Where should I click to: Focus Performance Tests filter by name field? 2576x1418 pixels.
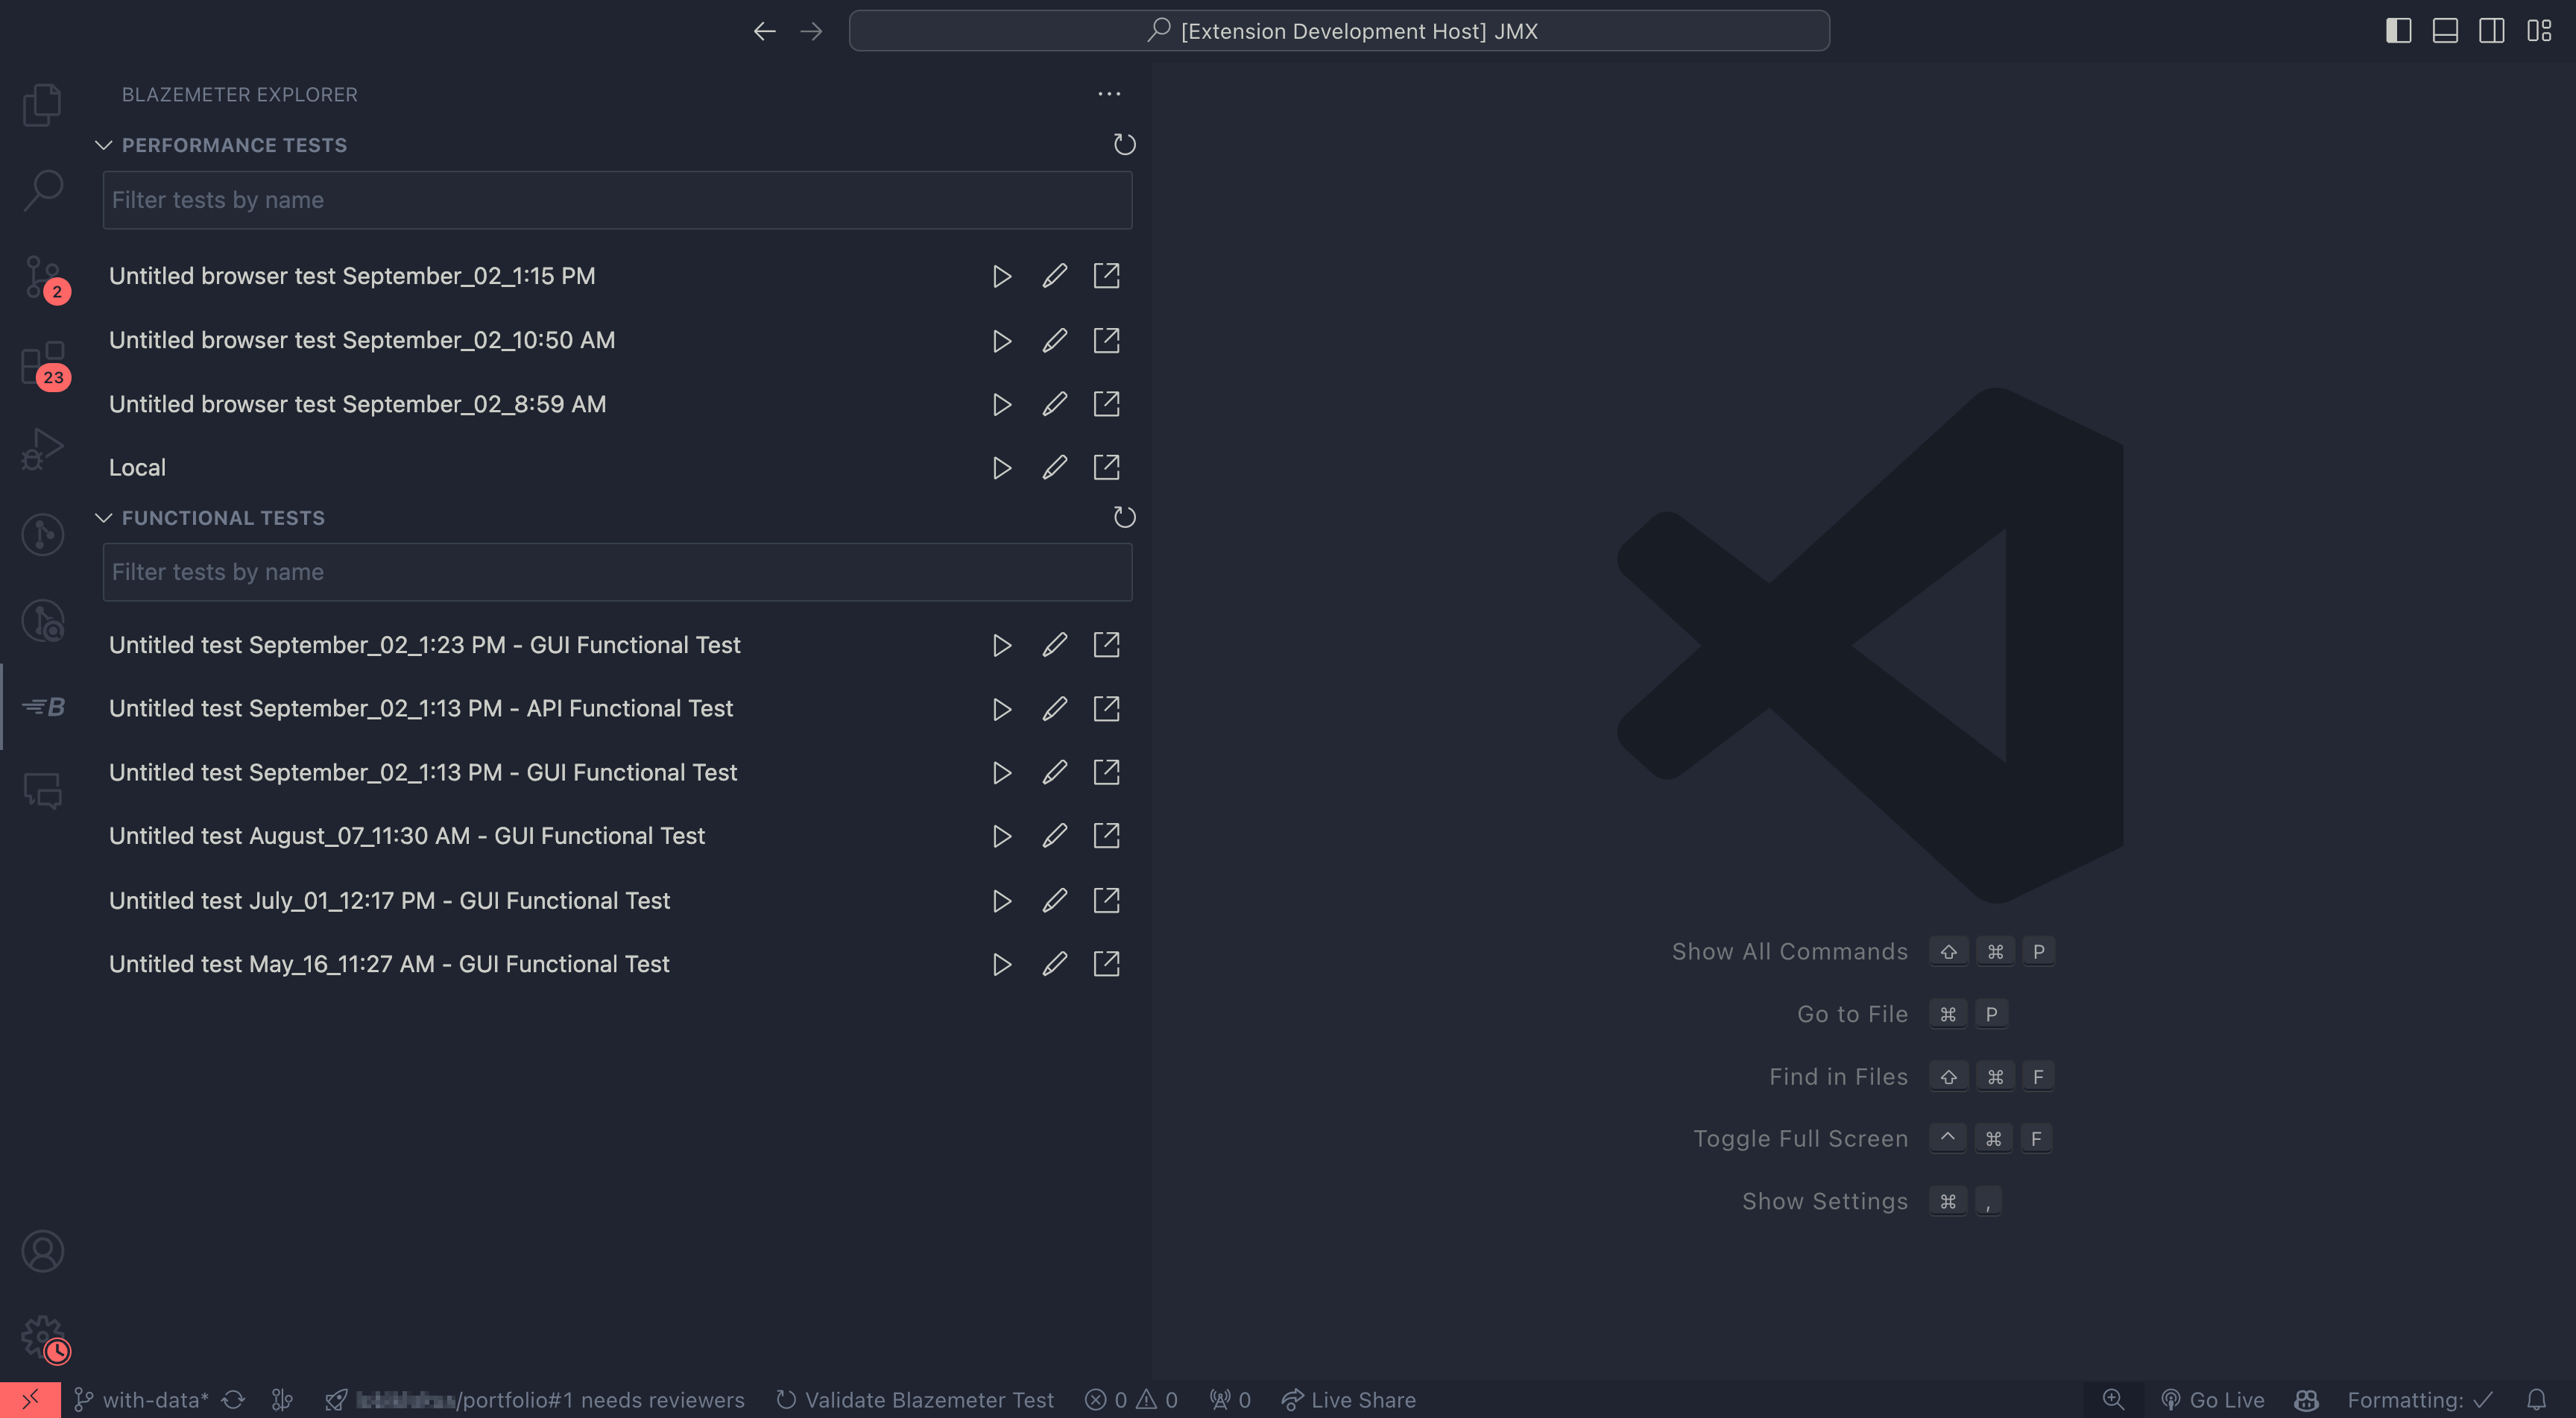[617, 200]
